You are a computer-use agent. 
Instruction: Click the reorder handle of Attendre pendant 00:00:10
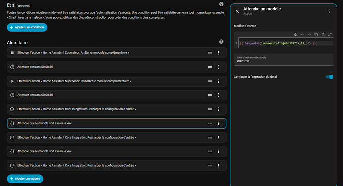tap(210, 95)
